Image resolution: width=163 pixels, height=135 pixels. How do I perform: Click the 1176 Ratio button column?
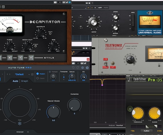tap(133, 22)
